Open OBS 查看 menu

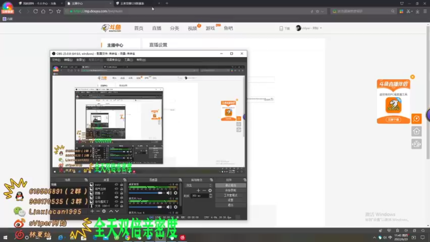point(81,60)
